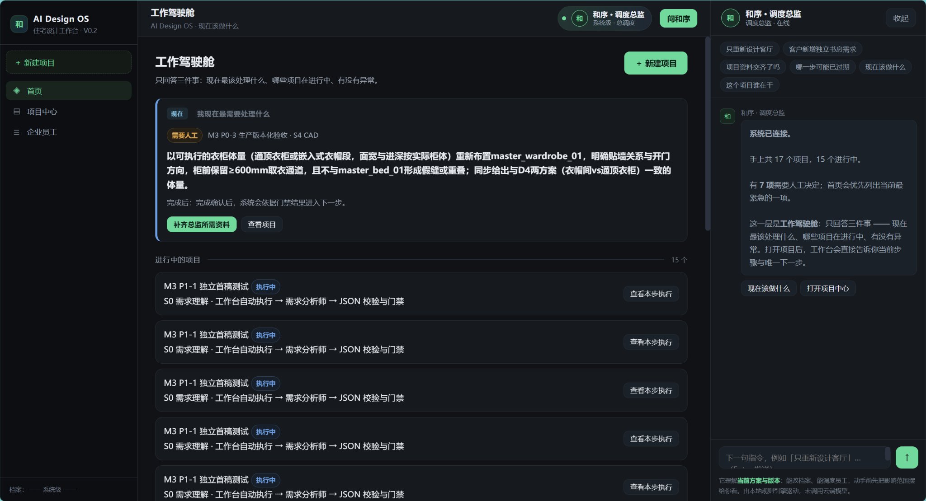Open 项目中心 in the sidebar
The width and height of the screenshot is (926, 501).
point(69,112)
